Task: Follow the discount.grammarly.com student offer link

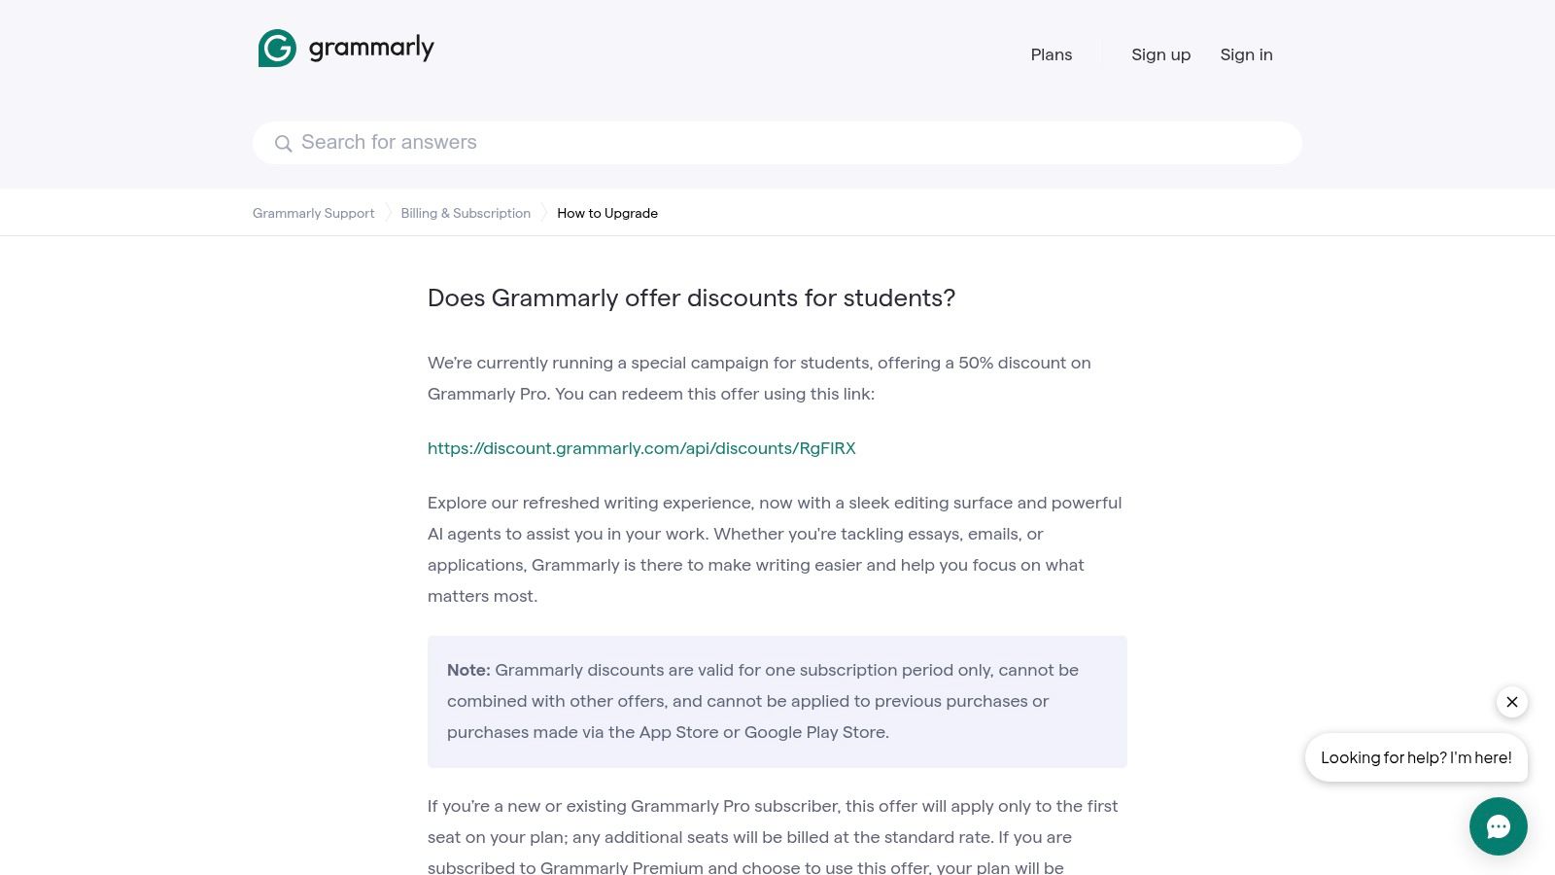Action: [x=641, y=448]
